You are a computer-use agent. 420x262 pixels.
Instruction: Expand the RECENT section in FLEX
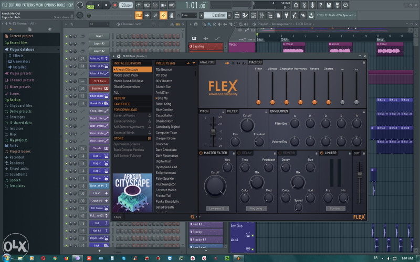coord(132,98)
